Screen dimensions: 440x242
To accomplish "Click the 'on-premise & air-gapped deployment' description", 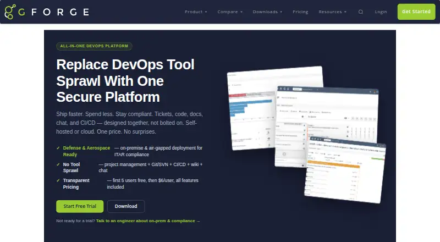I will (x=158, y=151).
